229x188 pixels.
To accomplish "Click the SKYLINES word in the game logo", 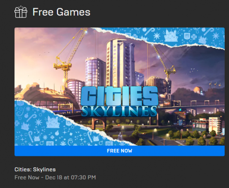I will pyautogui.click(x=119, y=111).
